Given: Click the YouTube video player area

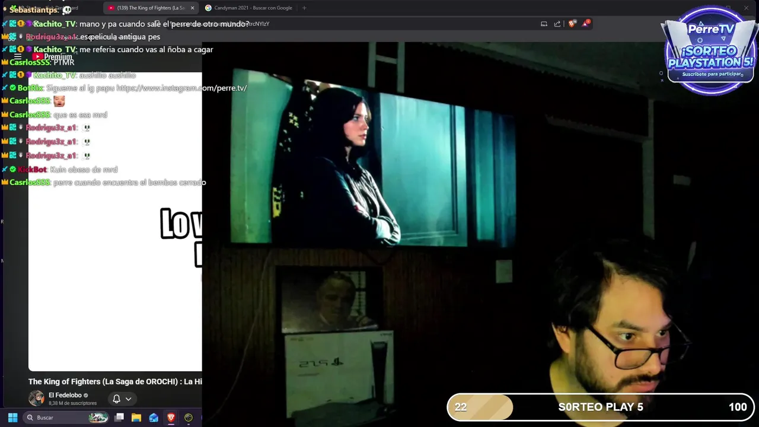Looking at the screenshot, I should tap(115, 222).
